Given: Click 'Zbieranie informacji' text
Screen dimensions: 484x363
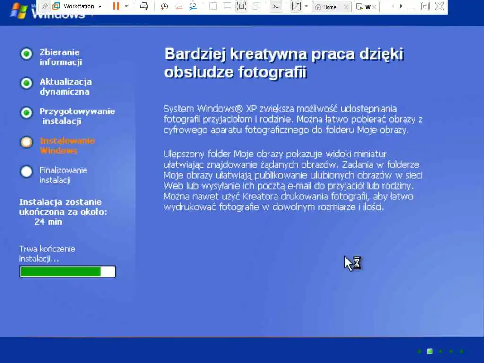Looking at the screenshot, I should [61, 57].
